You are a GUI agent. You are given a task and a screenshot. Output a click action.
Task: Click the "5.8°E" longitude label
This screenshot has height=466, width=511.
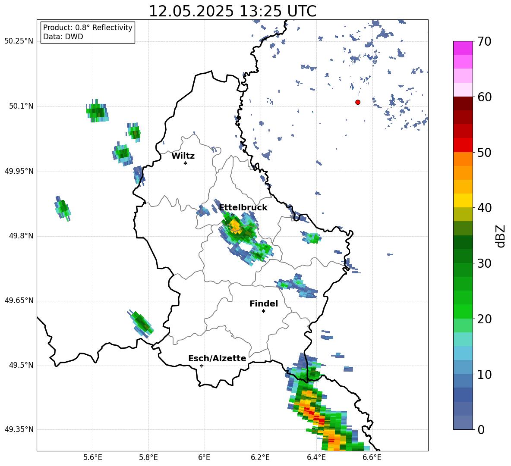pos(148,457)
